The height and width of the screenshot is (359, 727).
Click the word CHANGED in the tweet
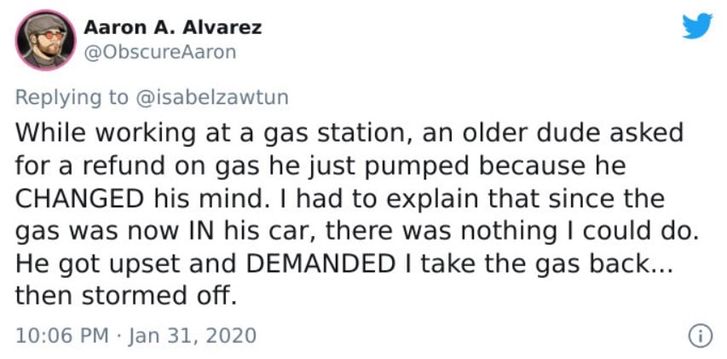coord(78,199)
